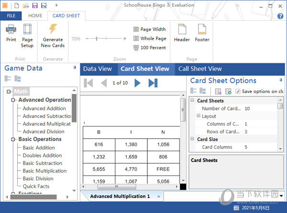Edit the Rows of Cards value 3

260,132
